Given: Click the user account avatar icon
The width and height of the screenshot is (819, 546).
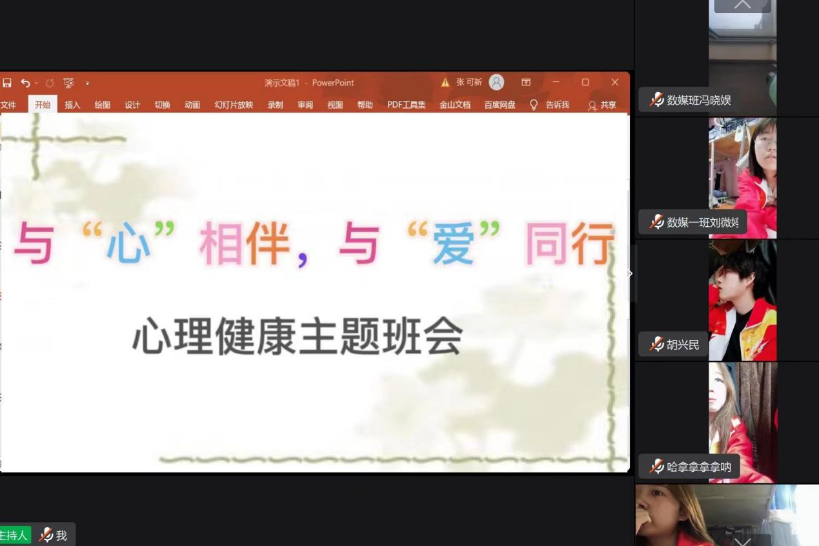Looking at the screenshot, I should tap(496, 82).
